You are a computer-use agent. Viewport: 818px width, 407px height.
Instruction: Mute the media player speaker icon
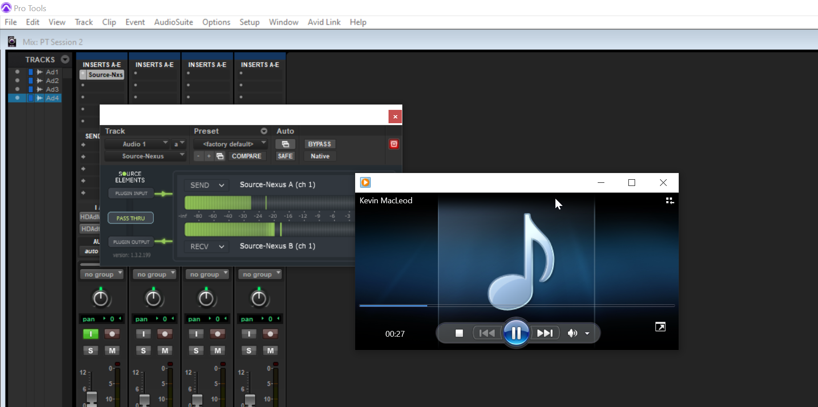click(x=572, y=333)
